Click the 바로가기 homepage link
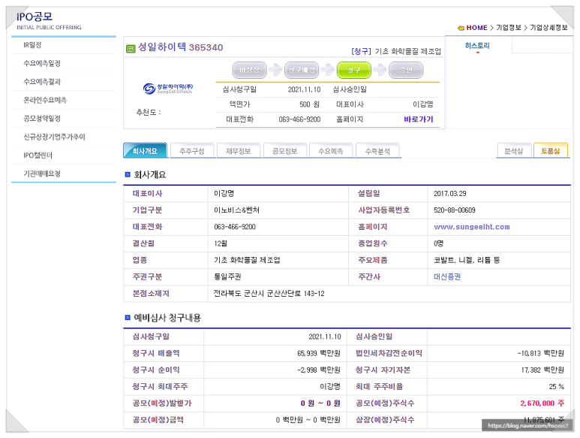Screen dimensions: 580x438 [419, 119]
